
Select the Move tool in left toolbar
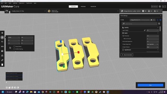click(x=2, y=33)
